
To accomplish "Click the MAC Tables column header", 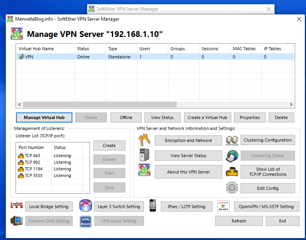I will coord(246,49).
